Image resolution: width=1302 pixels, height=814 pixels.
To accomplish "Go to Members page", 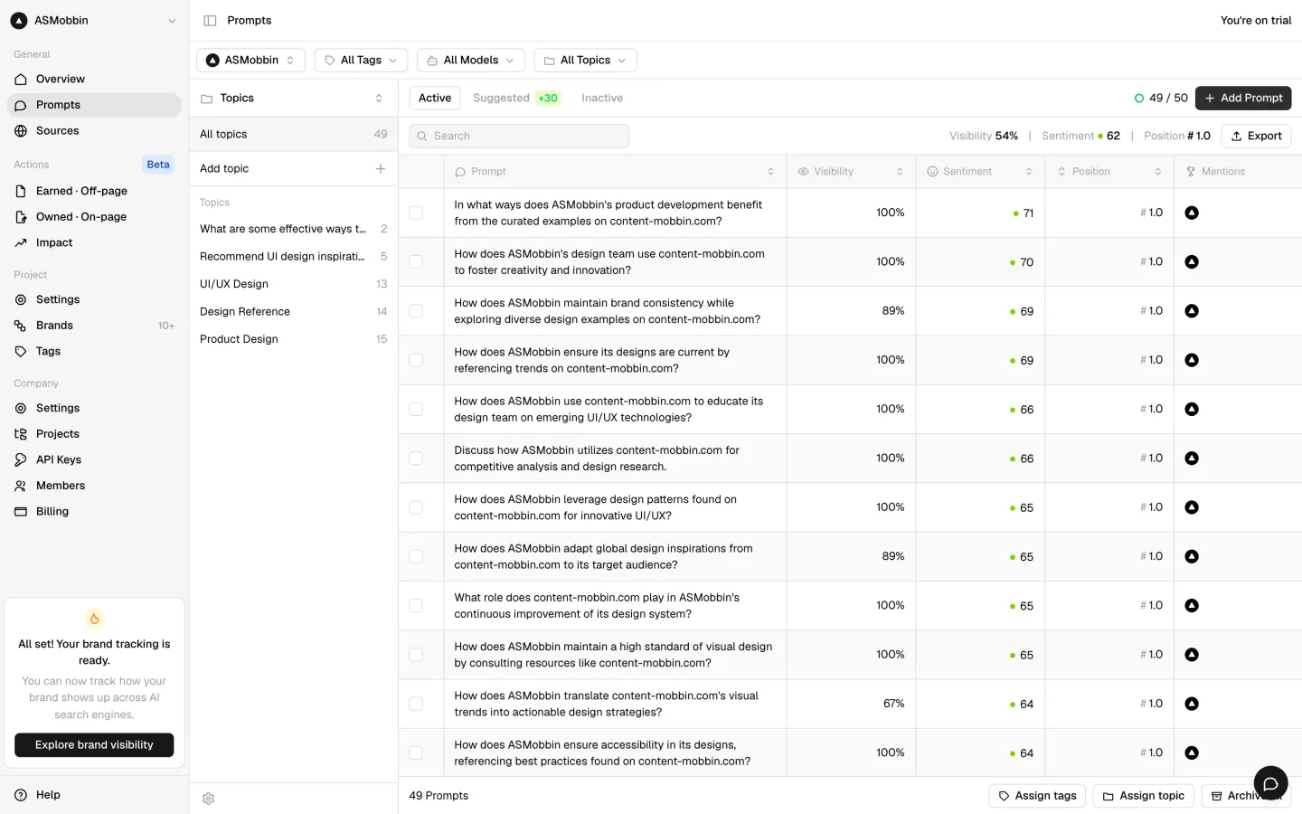I will click(x=94, y=486).
